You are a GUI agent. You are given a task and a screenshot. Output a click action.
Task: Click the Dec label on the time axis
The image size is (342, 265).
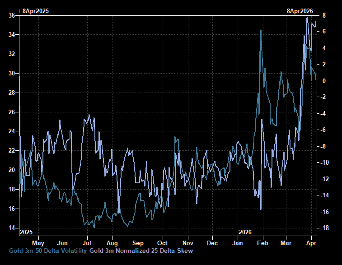tap(212, 242)
